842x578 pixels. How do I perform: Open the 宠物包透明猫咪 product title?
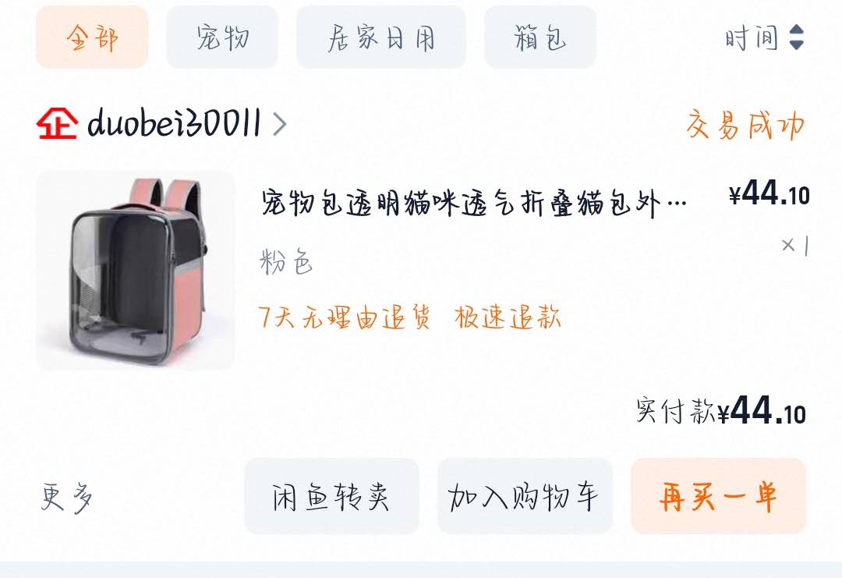pyautogui.click(x=474, y=204)
